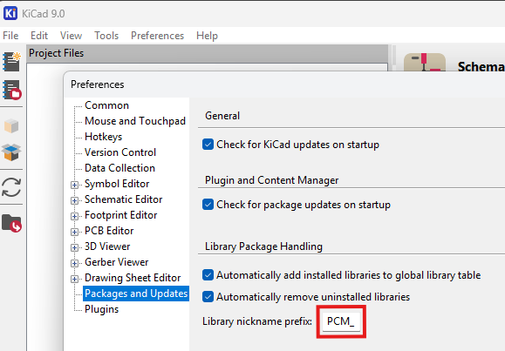Select Drawing Sheet Editor label in tree
The width and height of the screenshot is (505, 351).
point(133,278)
